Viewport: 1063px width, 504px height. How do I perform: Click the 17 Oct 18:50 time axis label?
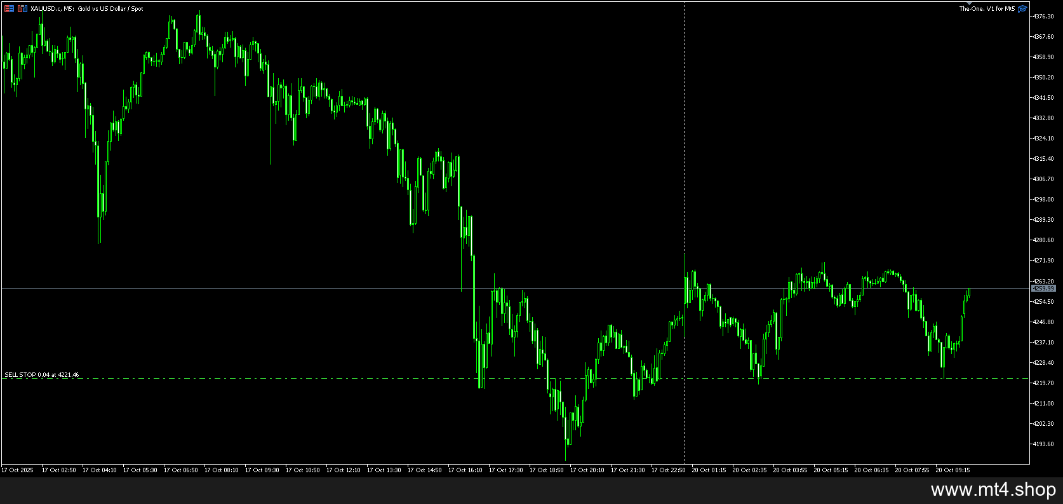(547, 470)
